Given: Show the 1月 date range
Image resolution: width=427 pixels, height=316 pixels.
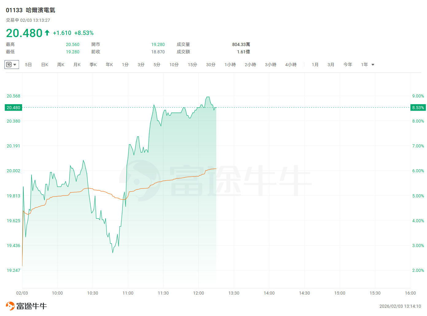Looking at the screenshot, I should (315, 65).
